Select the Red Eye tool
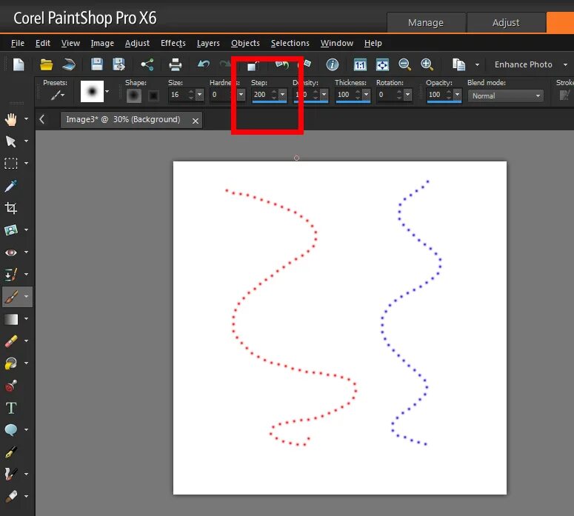 click(10, 252)
